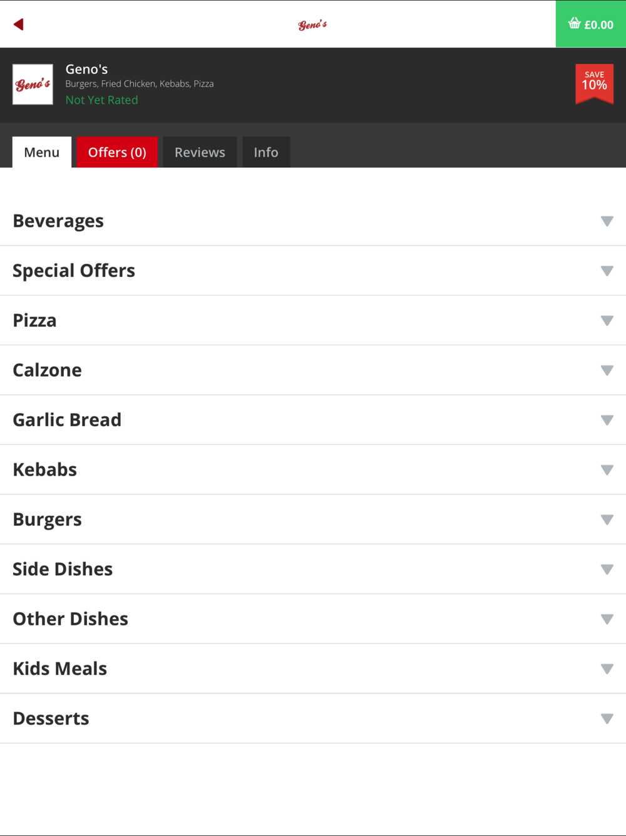Tap the Not Yet Rated link
Screen dimensions: 626x836
102,100
